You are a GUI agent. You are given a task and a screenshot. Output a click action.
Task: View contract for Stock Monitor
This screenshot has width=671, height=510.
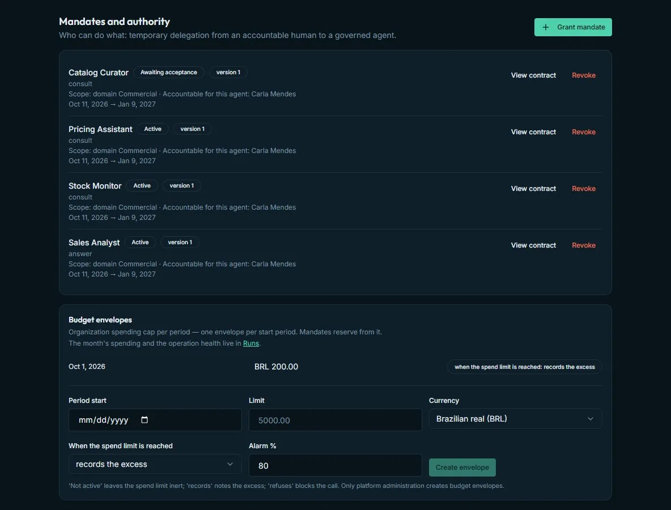pyautogui.click(x=533, y=189)
